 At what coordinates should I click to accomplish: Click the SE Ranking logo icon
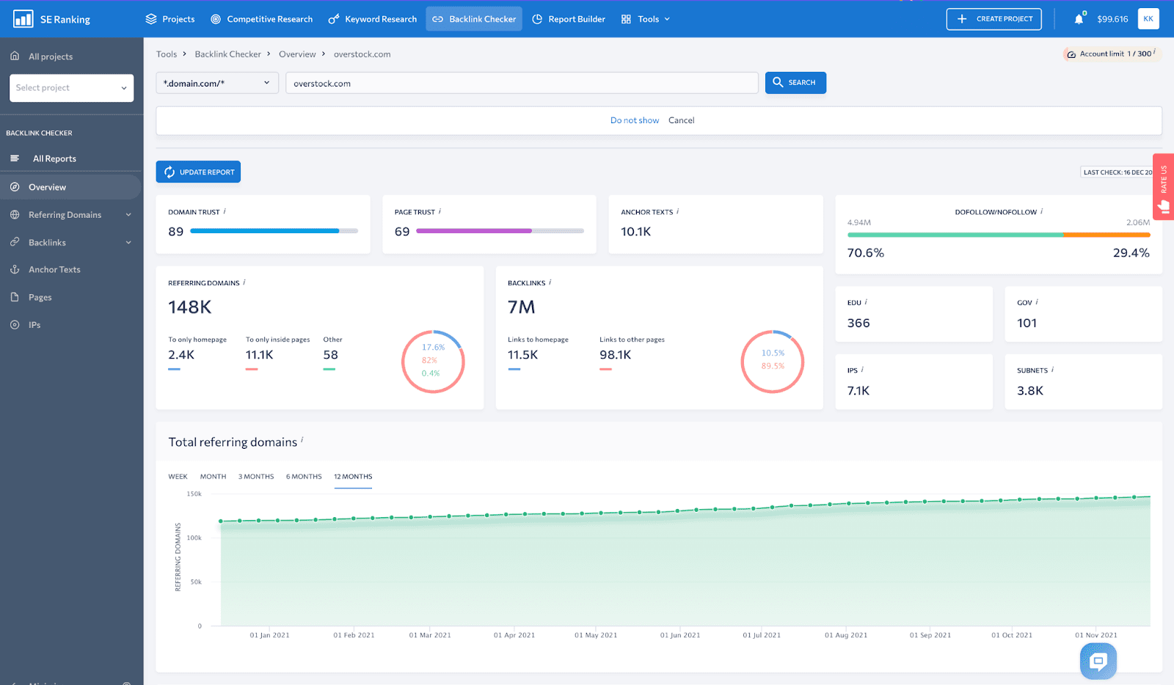coord(23,19)
